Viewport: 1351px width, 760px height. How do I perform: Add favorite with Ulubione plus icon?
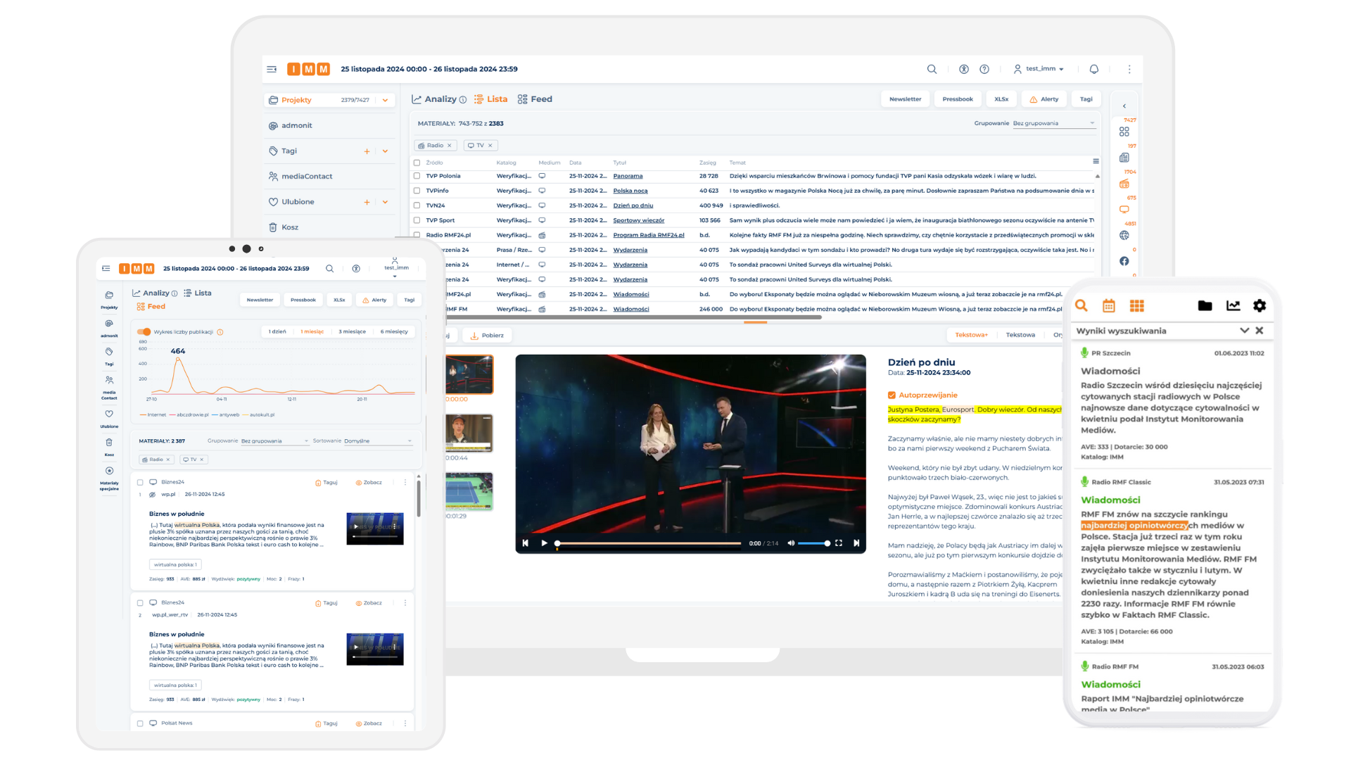click(367, 202)
